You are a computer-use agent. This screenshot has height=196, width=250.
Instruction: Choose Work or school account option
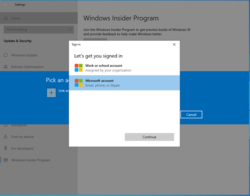pos(124,68)
